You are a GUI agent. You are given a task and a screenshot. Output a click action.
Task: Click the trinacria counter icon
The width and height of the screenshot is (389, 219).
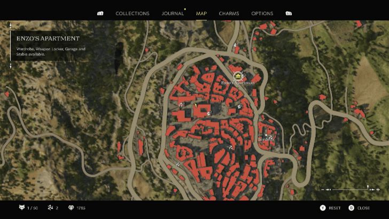pyautogui.click(x=50, y=208)
